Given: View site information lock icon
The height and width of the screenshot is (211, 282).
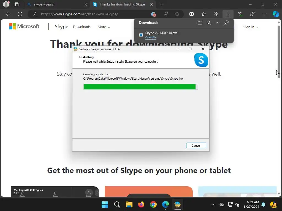Looking at the screenshot, I should (35, 14).
